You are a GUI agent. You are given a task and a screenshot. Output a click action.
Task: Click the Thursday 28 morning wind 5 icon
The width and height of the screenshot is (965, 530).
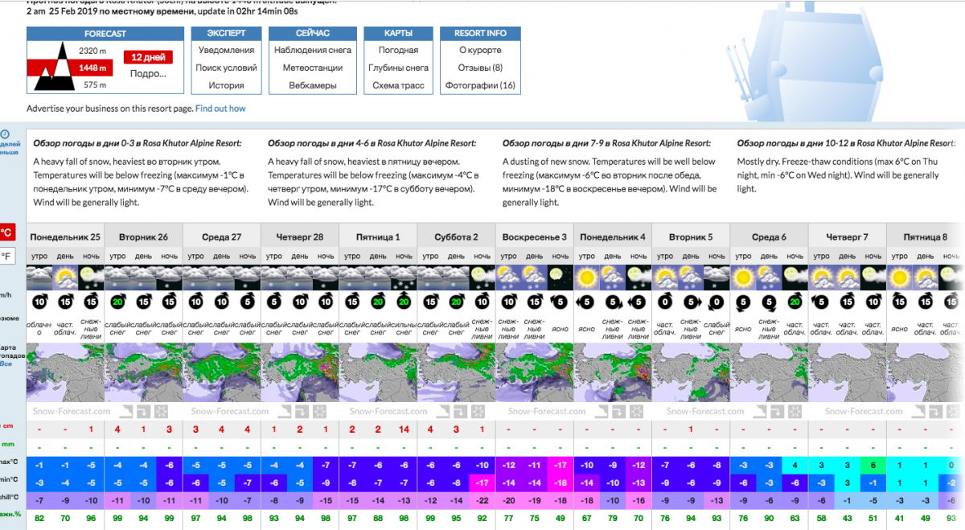[274, 302]
